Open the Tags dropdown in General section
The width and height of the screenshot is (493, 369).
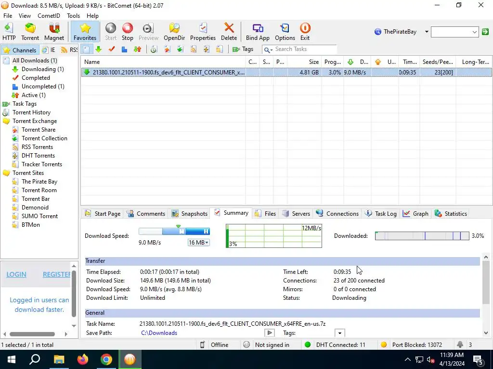[339, 333]
